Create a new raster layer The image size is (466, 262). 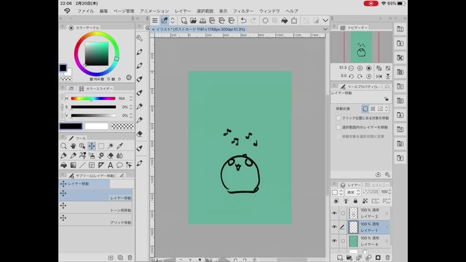[340, 257]
